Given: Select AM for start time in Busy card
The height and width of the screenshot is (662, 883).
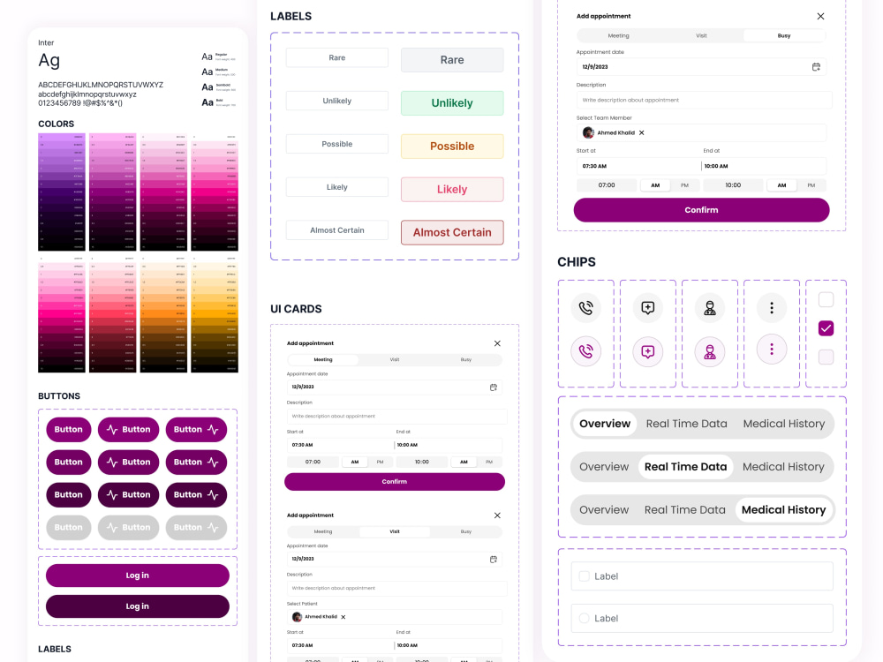Looking at the screenshot, I should 655,185.
